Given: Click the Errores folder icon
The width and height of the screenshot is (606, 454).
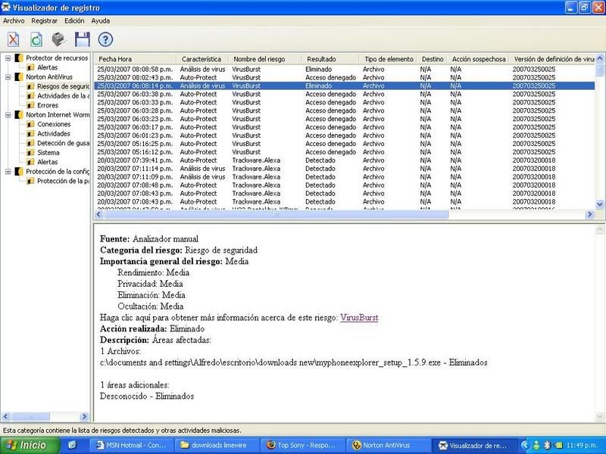Looking at the screenshot, I should (30, 105).
